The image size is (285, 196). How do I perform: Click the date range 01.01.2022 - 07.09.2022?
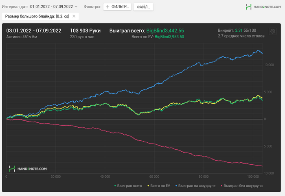tap(51, 7)
